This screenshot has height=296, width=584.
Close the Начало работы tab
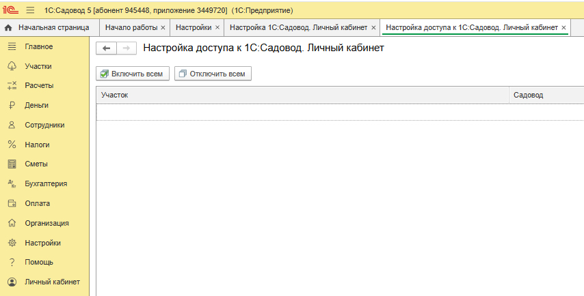click(x=163, y=28)
